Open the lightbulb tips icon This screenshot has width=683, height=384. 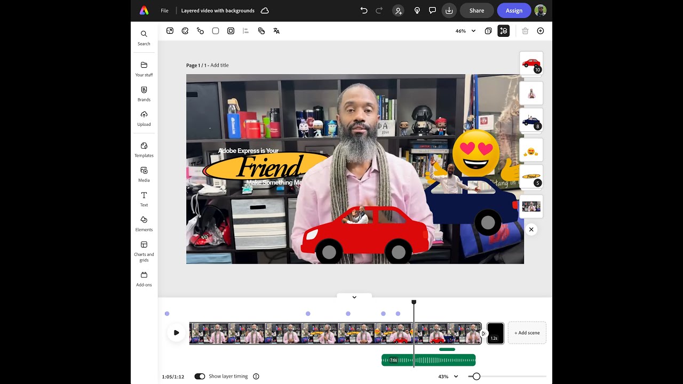(x=417, y=11)
